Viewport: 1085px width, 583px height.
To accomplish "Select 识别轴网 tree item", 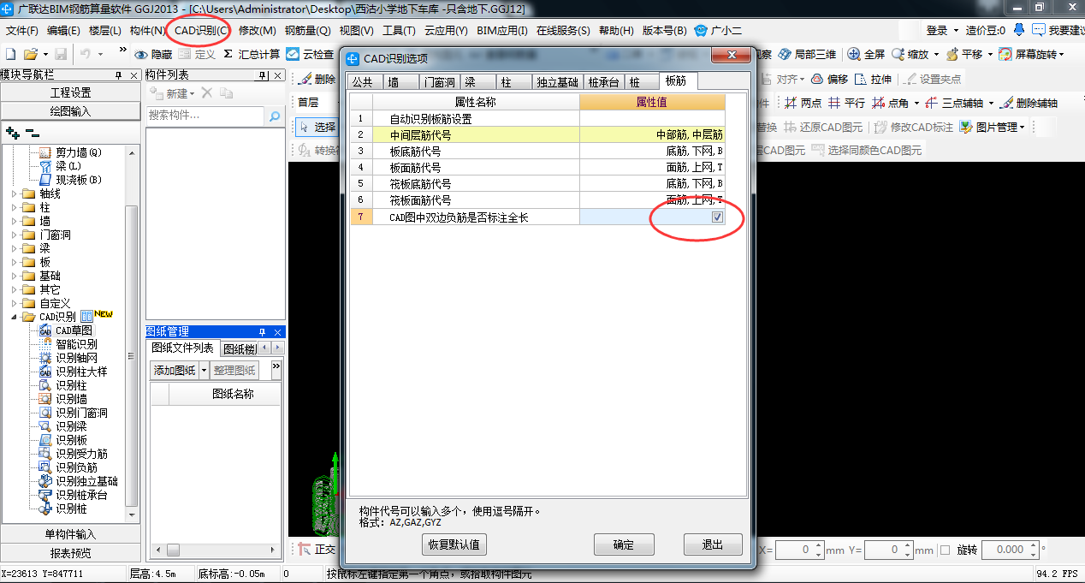I will [x=76, y=358].
